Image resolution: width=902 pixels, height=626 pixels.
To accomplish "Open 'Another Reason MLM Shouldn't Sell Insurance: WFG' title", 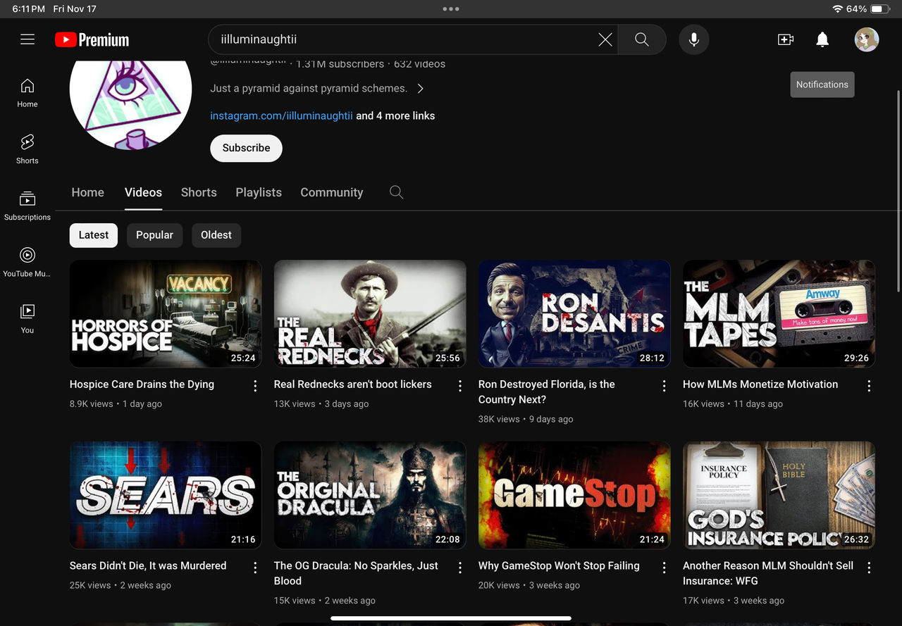I will point(768,573).
